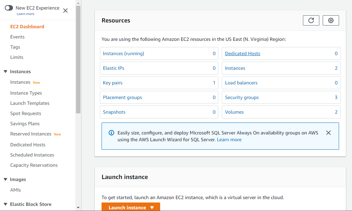Toggle the New EC2 Experience switch
The image size is (352, 211).
[x=9, y=8]
